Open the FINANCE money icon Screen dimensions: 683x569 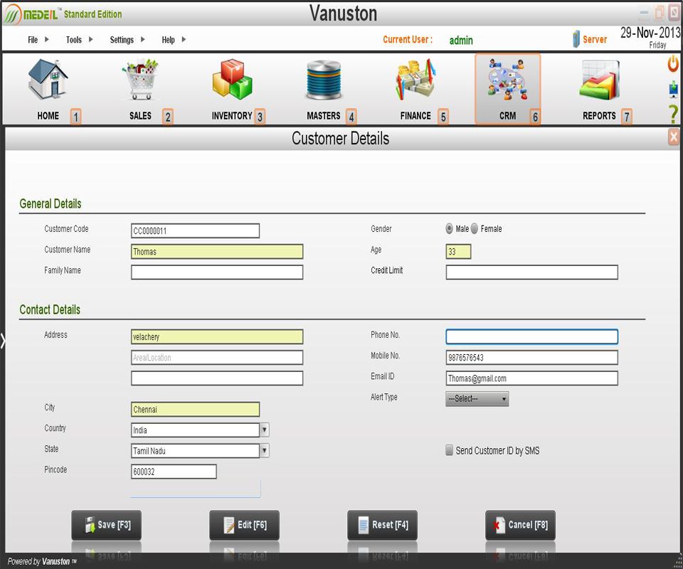pos(415,80)
